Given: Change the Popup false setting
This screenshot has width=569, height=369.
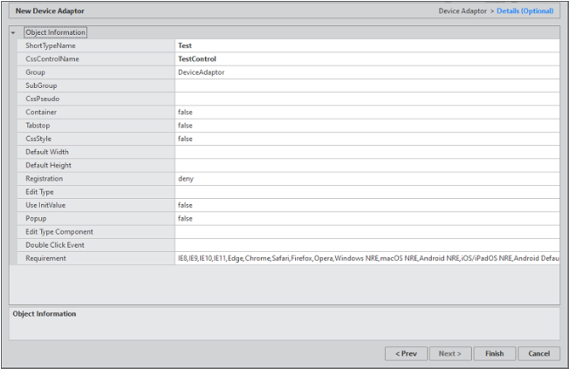Looking at the screenshot, I should click(367, 218).
